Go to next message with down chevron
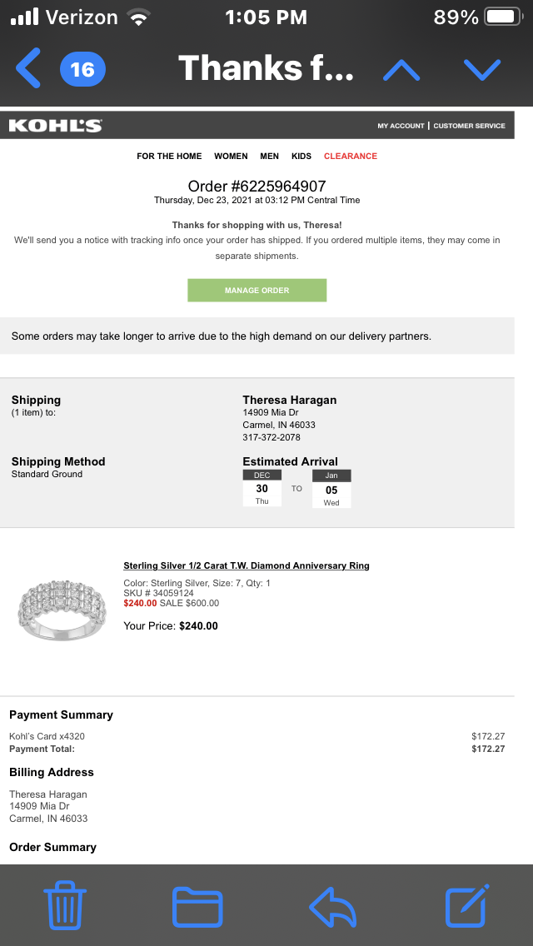The height and width of the screenshot is (946, 533). (481, 70)
